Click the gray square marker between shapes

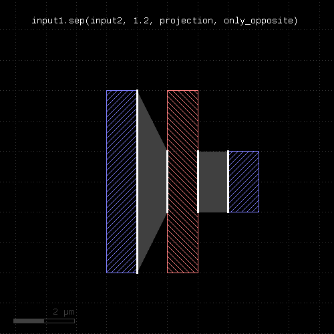(213, 182)
